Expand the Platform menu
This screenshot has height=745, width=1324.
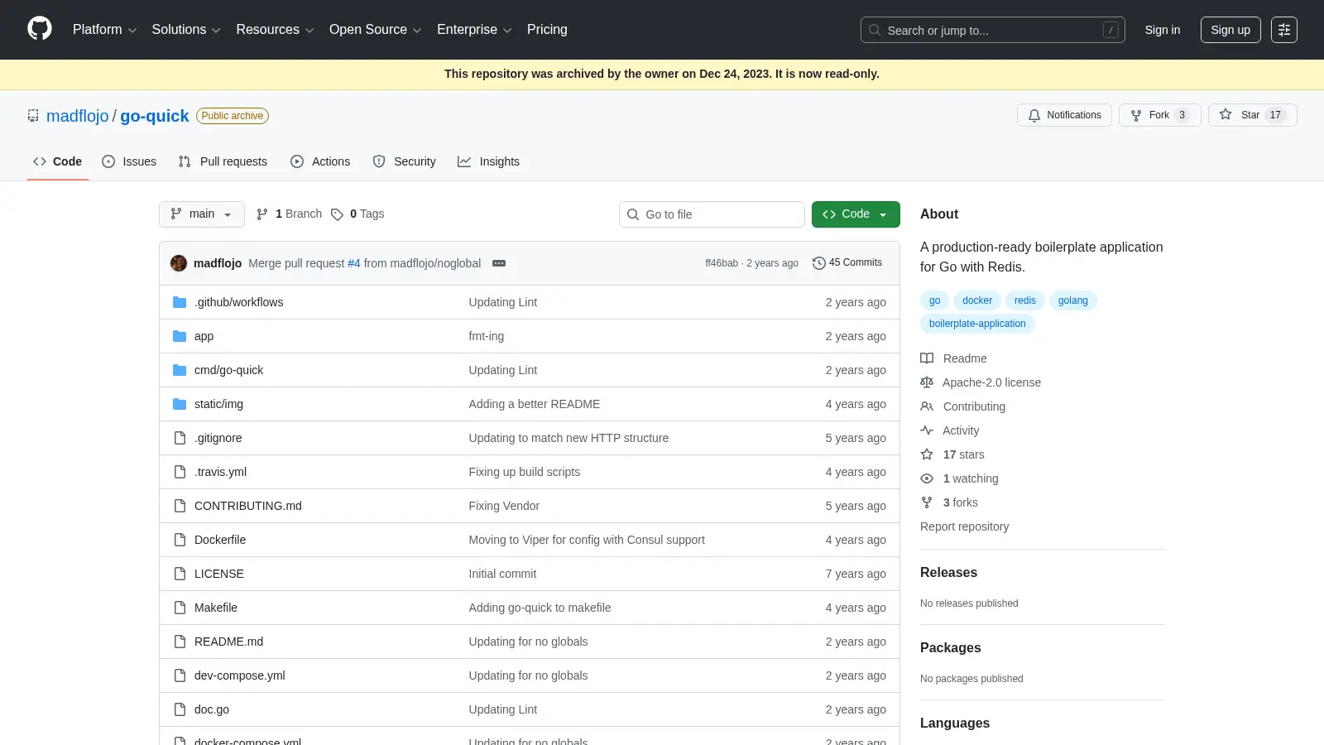click(104, 30)
